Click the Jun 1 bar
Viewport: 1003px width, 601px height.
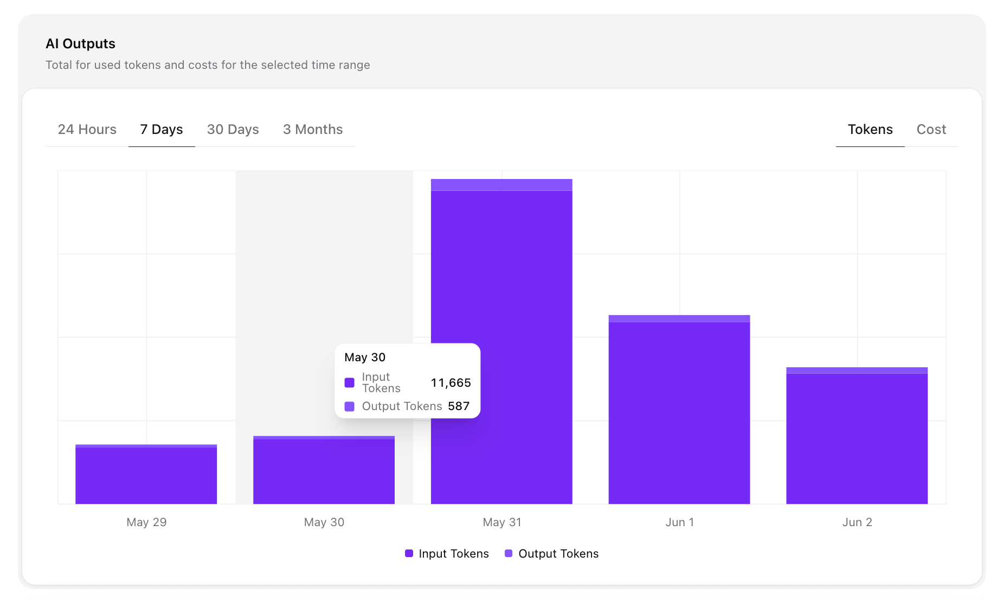pos(679,412)
